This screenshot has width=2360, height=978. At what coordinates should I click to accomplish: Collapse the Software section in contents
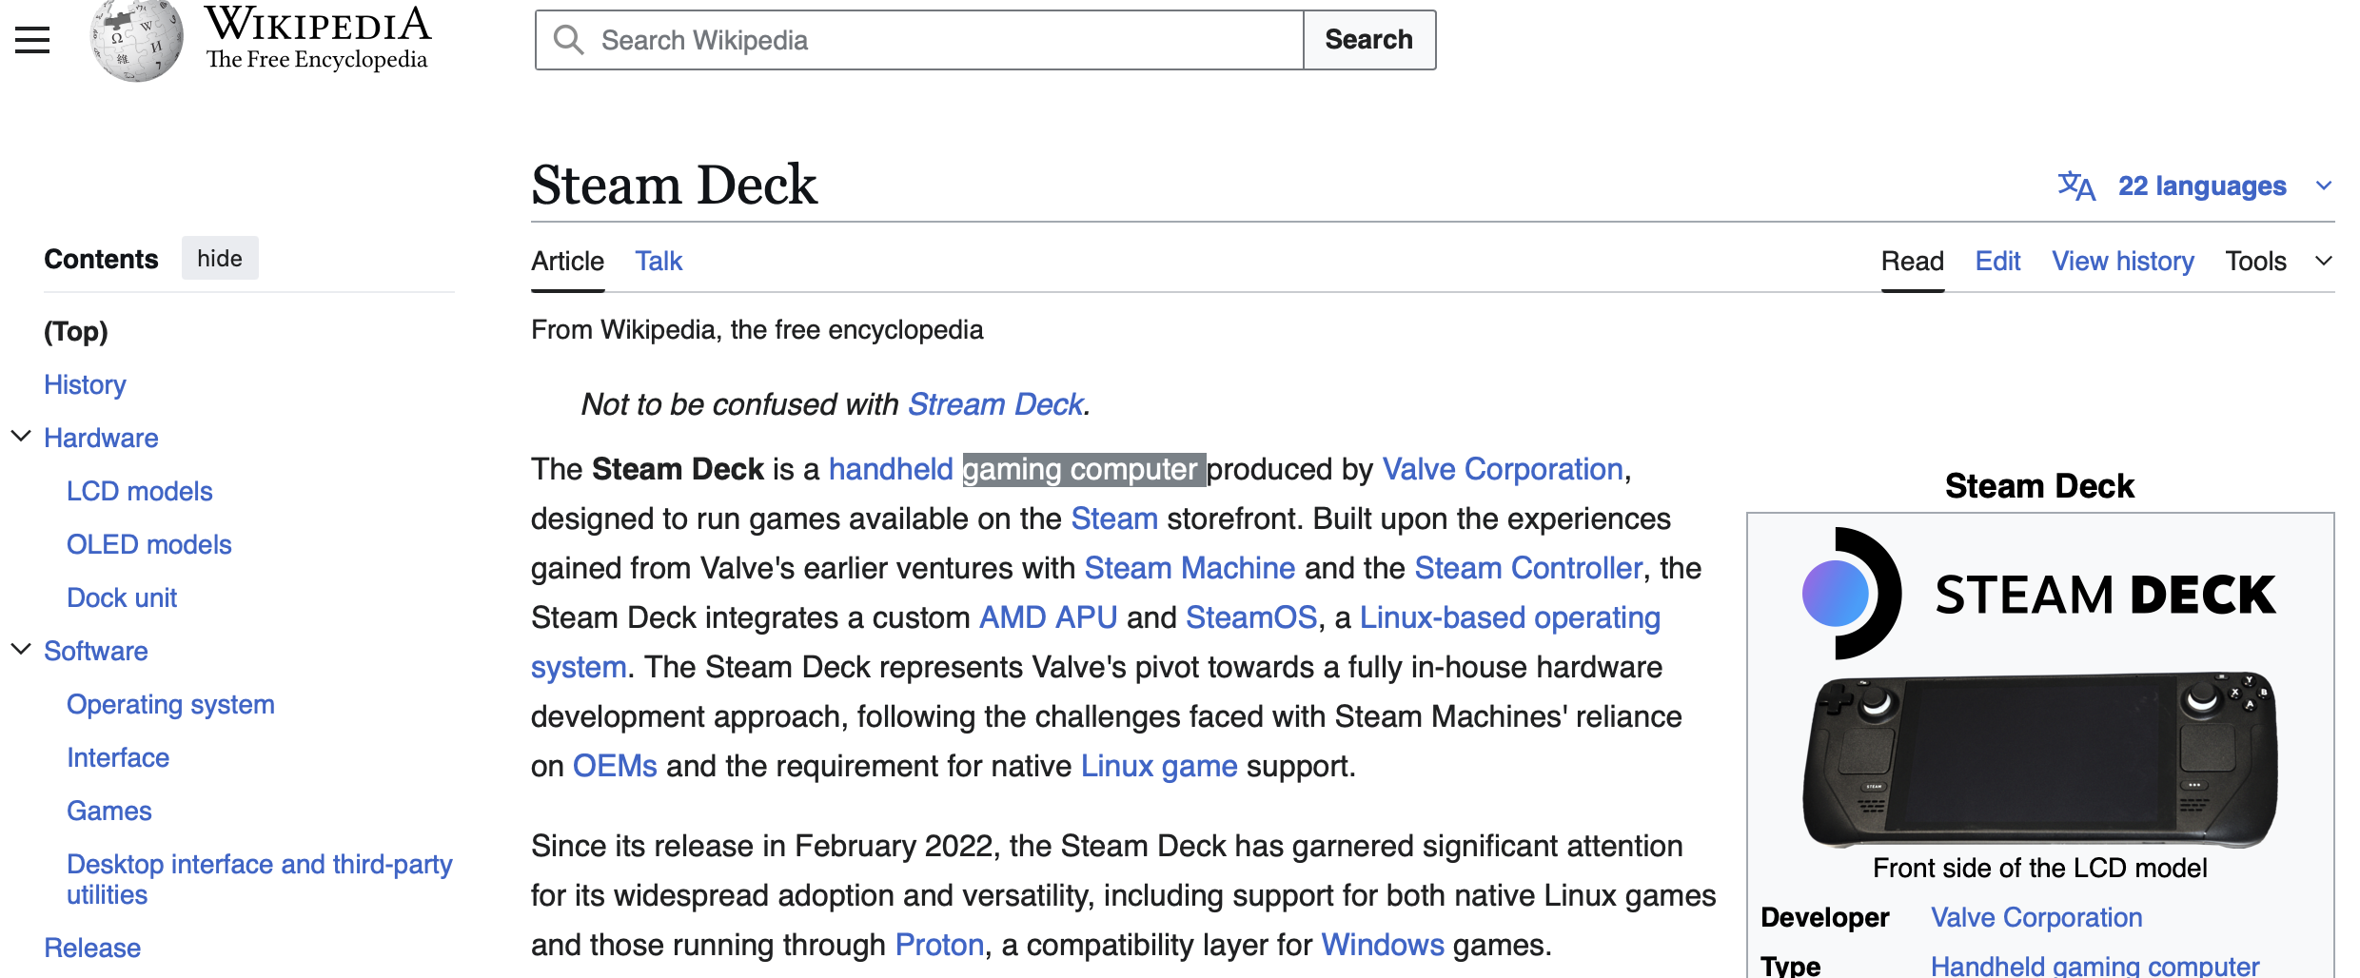21,650
